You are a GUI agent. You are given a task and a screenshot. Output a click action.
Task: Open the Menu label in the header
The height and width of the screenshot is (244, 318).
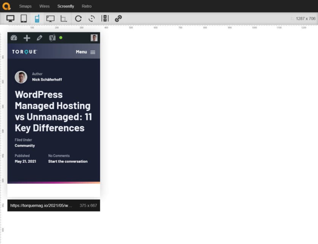point(81,52)
